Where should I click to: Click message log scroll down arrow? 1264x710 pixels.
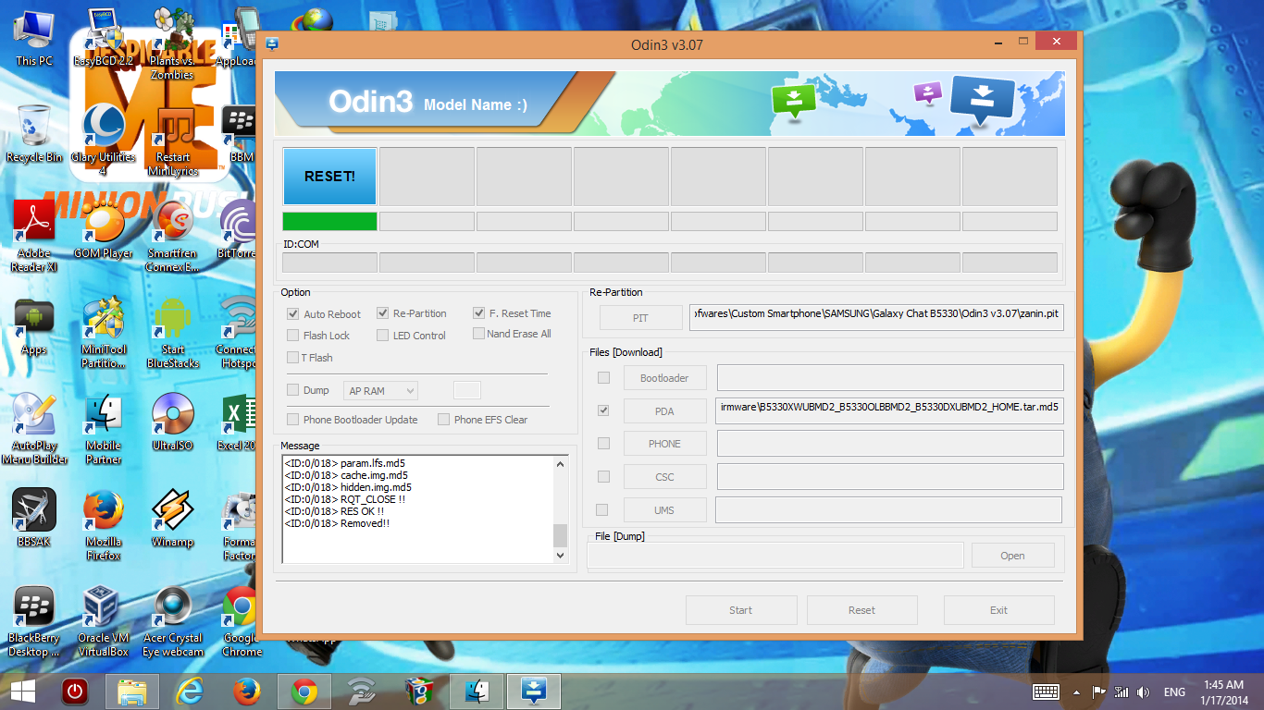click(560, 556)
